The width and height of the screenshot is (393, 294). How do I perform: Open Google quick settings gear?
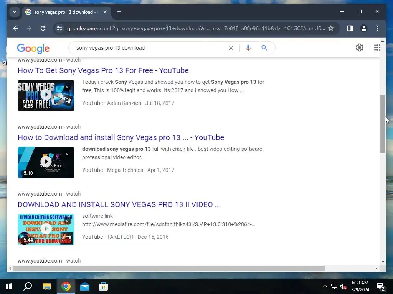[x=359, y=47]
